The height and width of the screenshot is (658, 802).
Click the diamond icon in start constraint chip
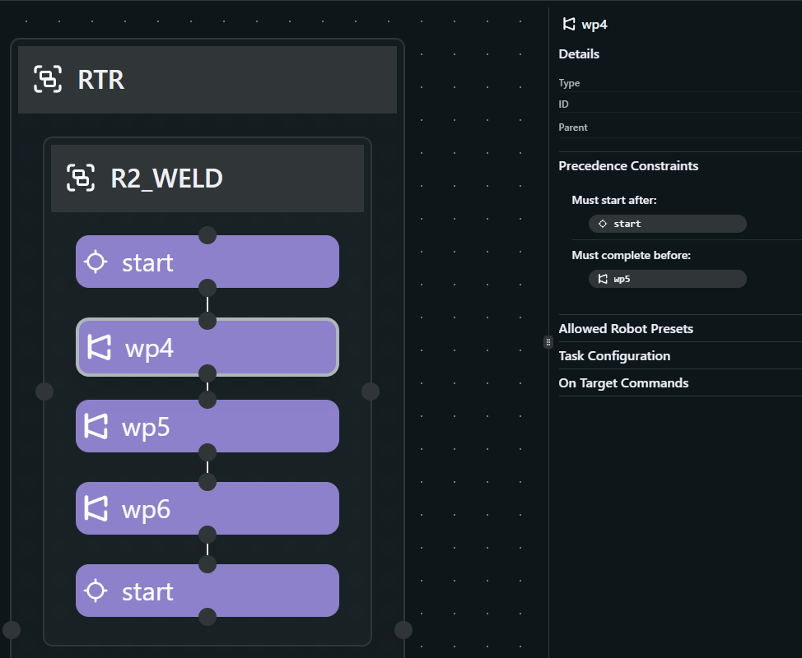[603, 224]
